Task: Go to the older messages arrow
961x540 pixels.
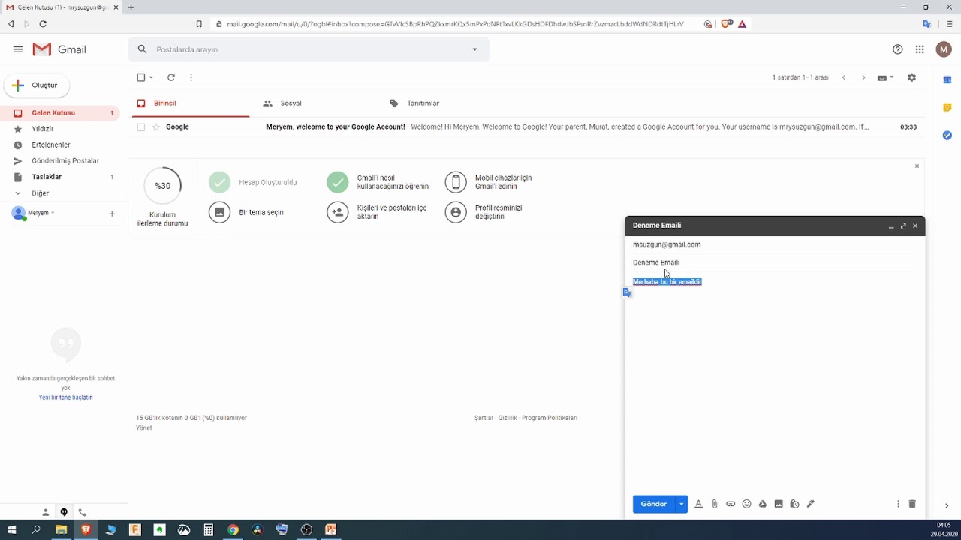Action: [x=863, y=77]
